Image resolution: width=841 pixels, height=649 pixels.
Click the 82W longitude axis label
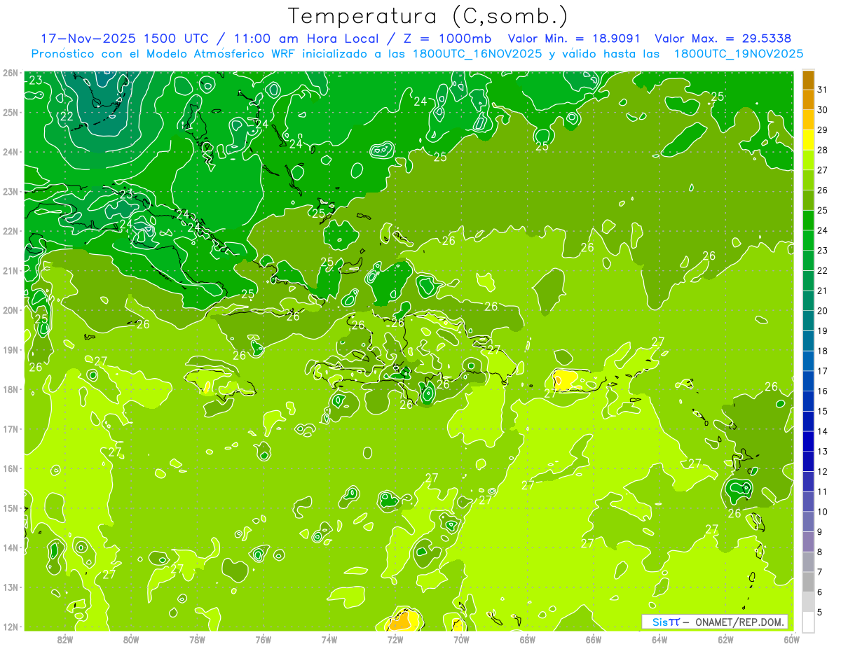[64, 640]
